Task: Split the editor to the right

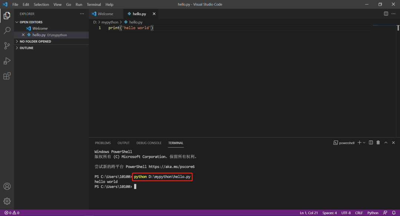Action: click(x=386, y=14)
